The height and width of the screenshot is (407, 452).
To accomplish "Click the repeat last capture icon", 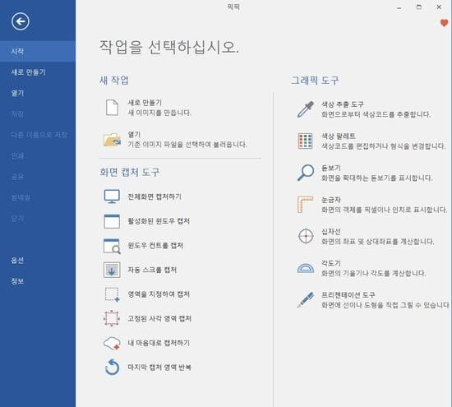I will click(x=112, y=368).
